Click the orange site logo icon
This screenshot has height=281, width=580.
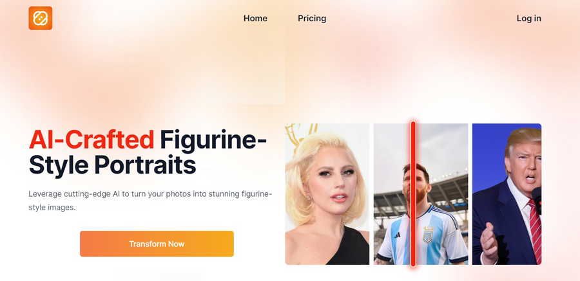click(x=41, y=18)
